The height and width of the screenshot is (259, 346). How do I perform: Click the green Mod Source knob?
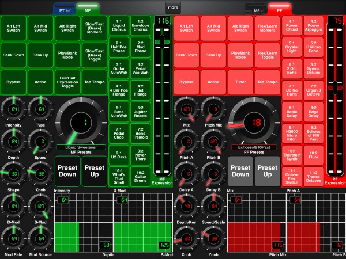[40, 238]
